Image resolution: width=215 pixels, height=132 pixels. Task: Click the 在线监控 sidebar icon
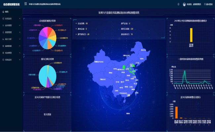point(3,18)
